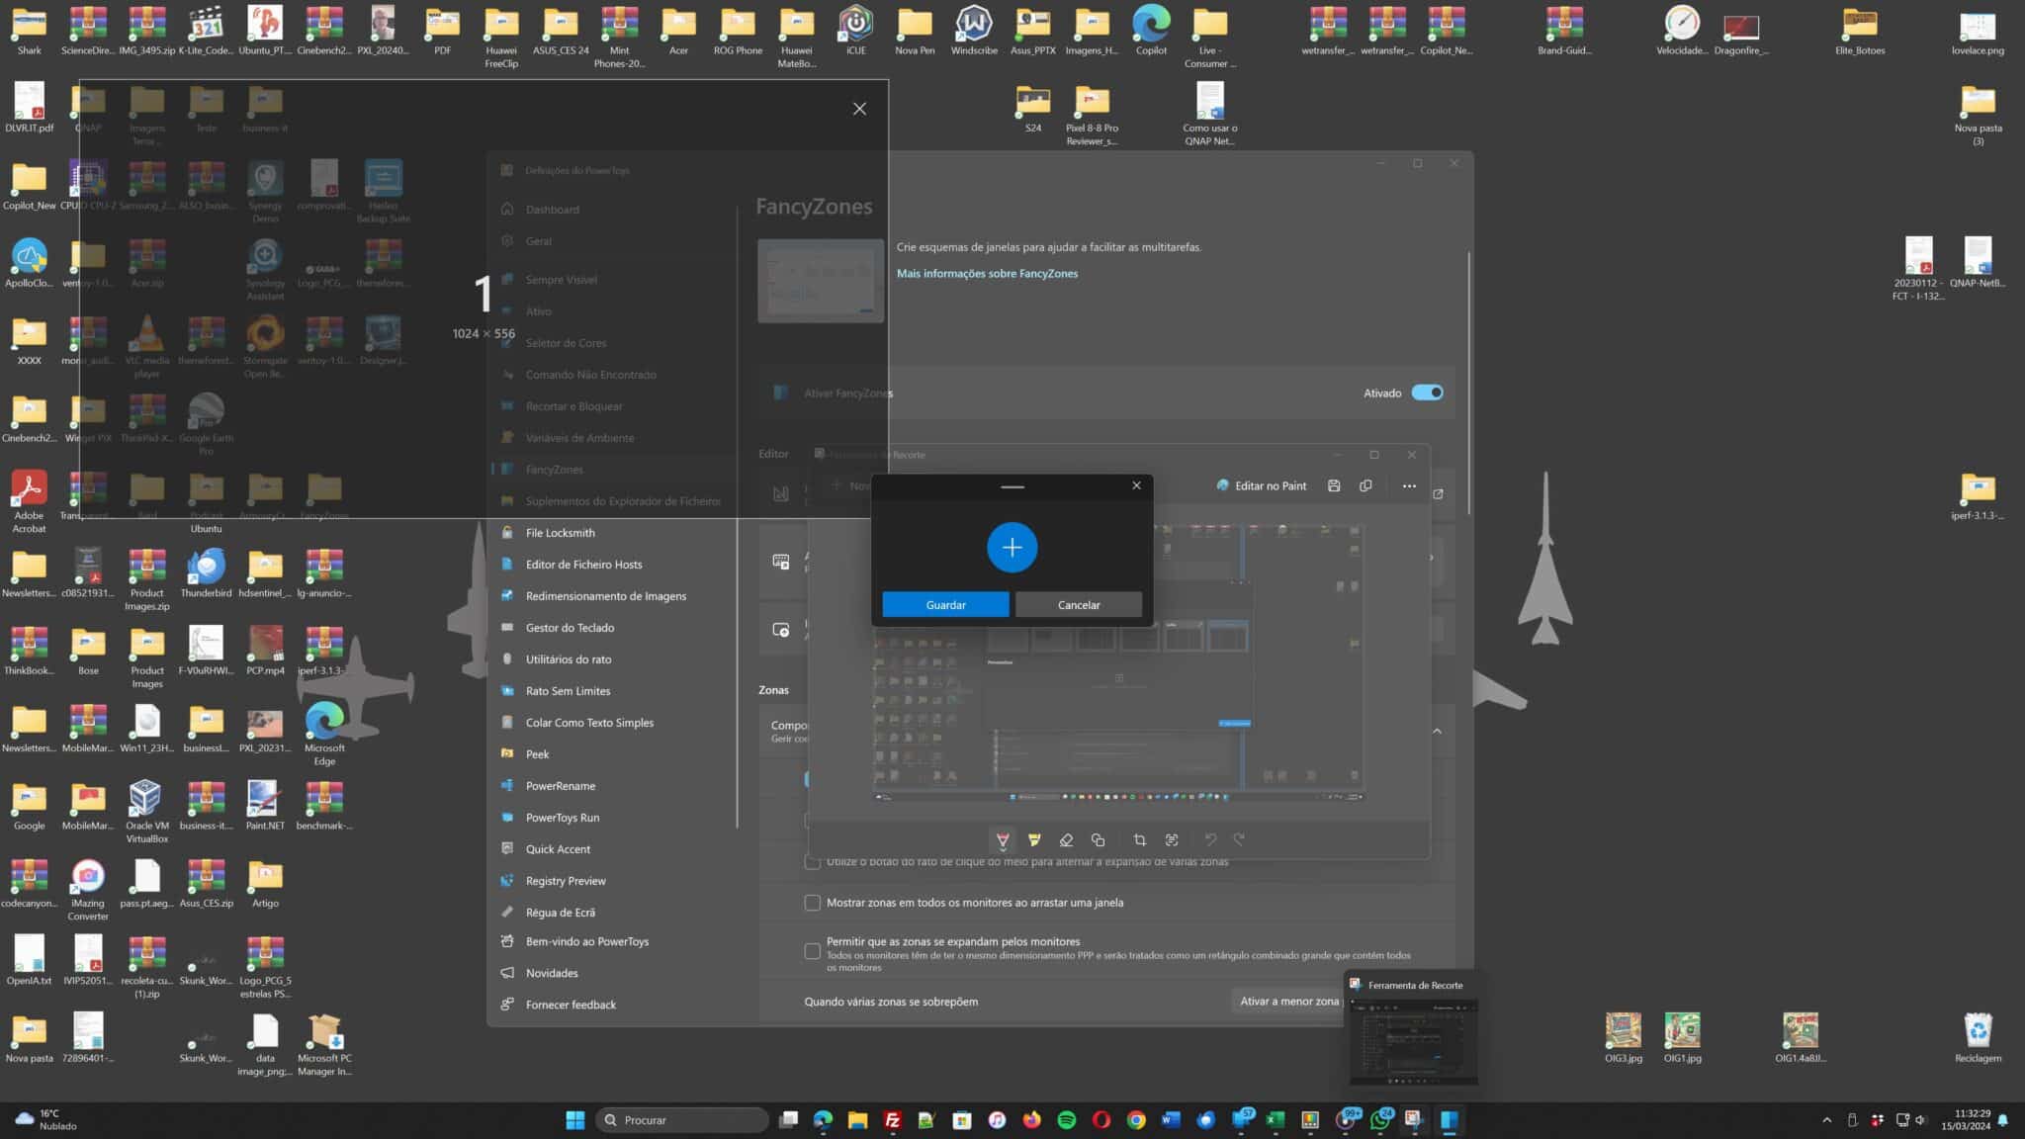Click the save floppy disk icon

coord(1334,485)
